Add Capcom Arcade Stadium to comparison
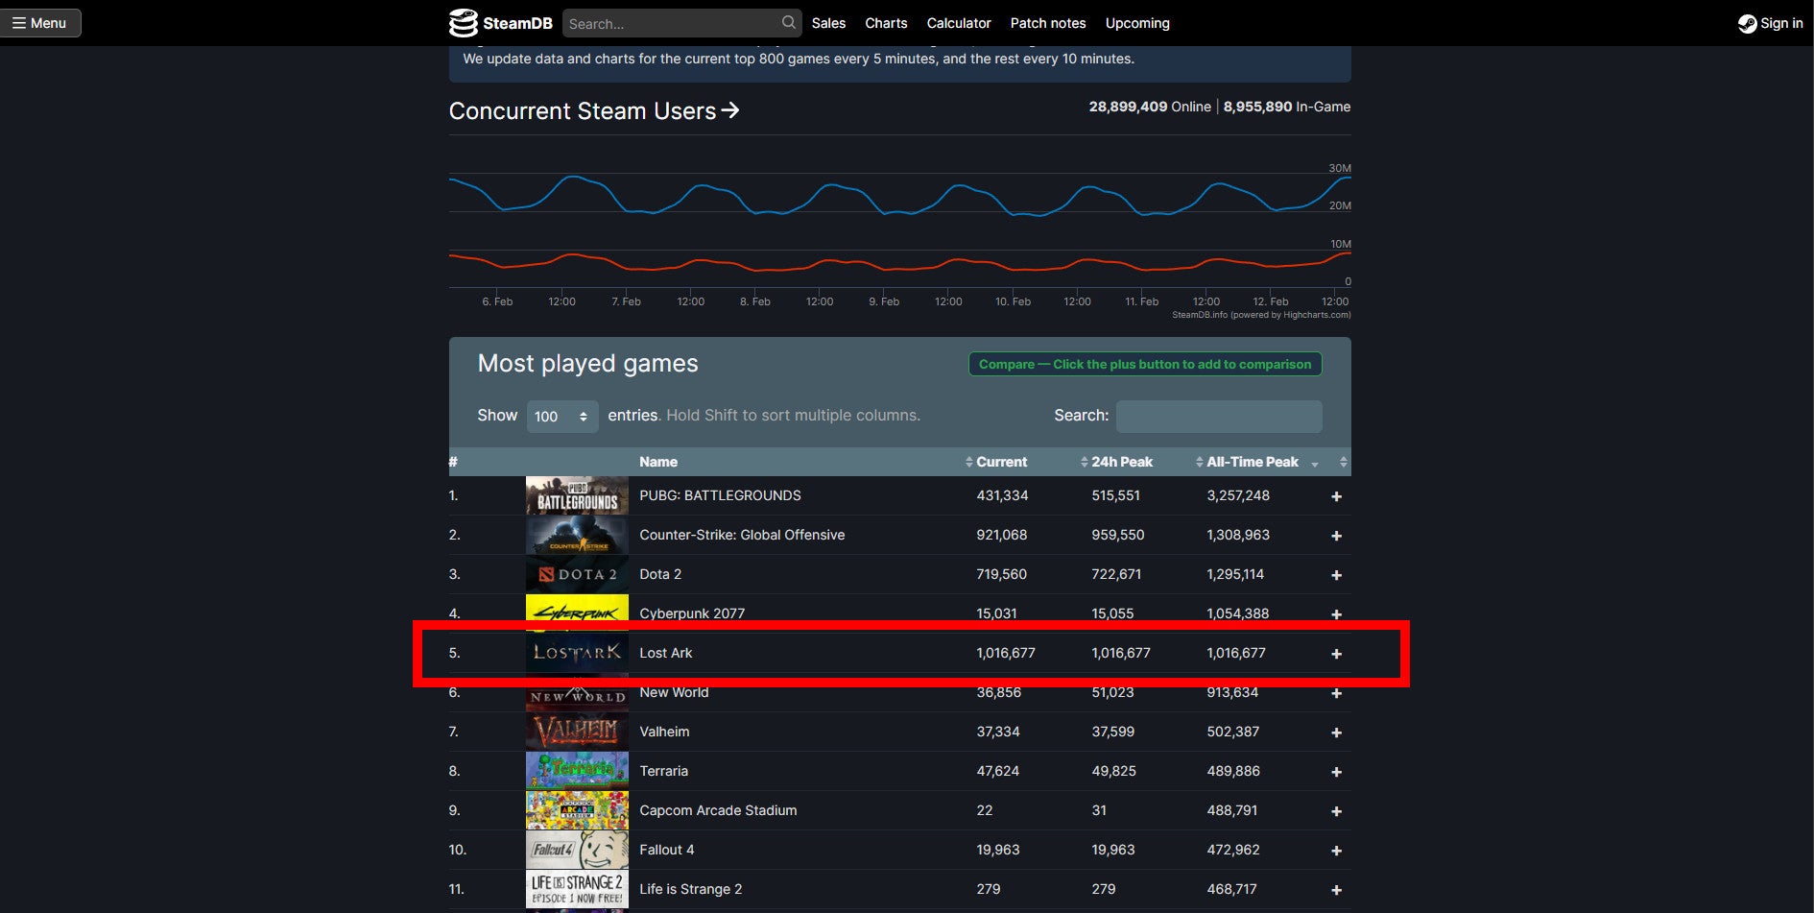The width and height of the screenshot is (1814, 913). 1336,811
